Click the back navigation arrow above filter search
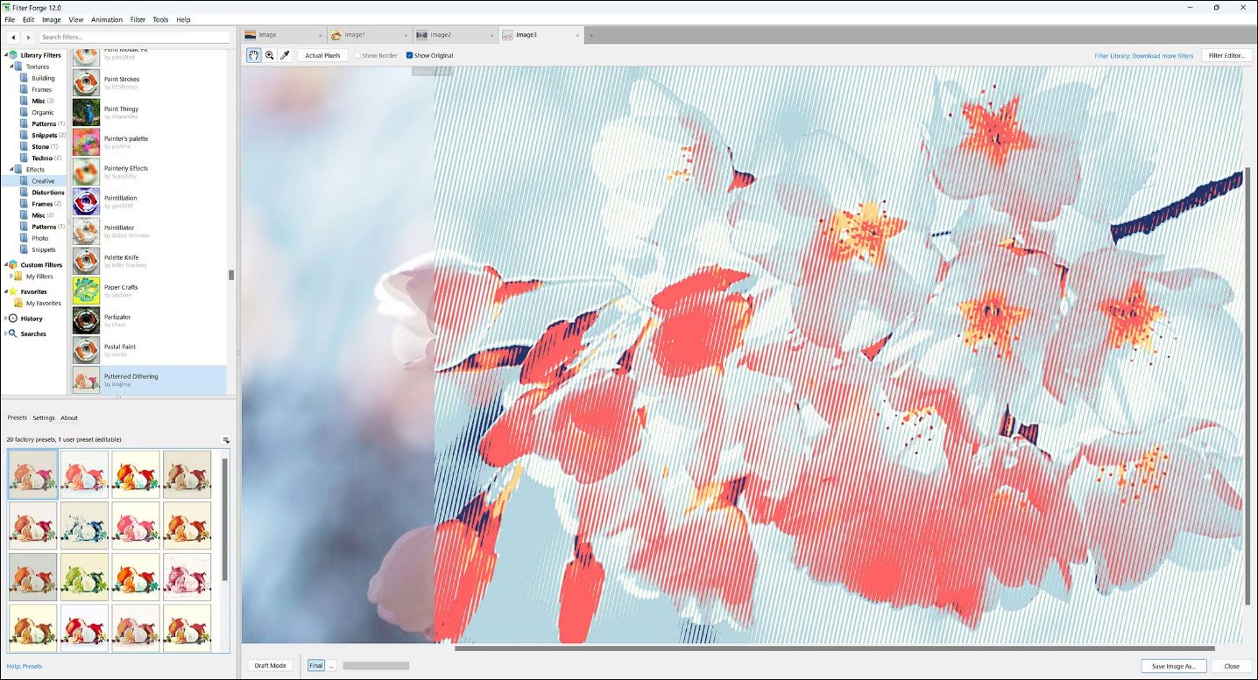 click(x=12, y=37)
